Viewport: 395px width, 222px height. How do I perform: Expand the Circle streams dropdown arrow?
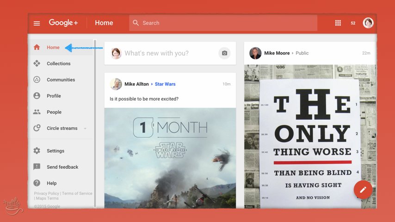pos(85,129)
